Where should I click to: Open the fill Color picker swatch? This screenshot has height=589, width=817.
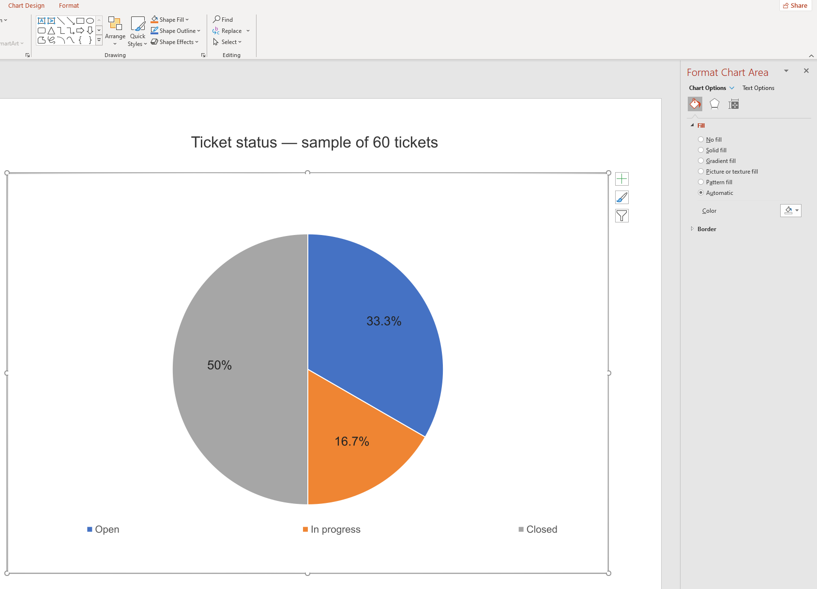pos(791,210)
